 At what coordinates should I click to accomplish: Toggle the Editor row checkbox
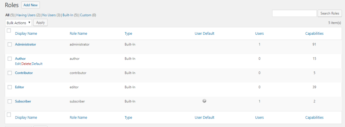pos(10,87)
